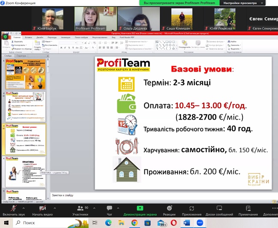Viewport: 278px width, 228px height.
Task: Click Саша Комишан's video tile
Action: 182,19
